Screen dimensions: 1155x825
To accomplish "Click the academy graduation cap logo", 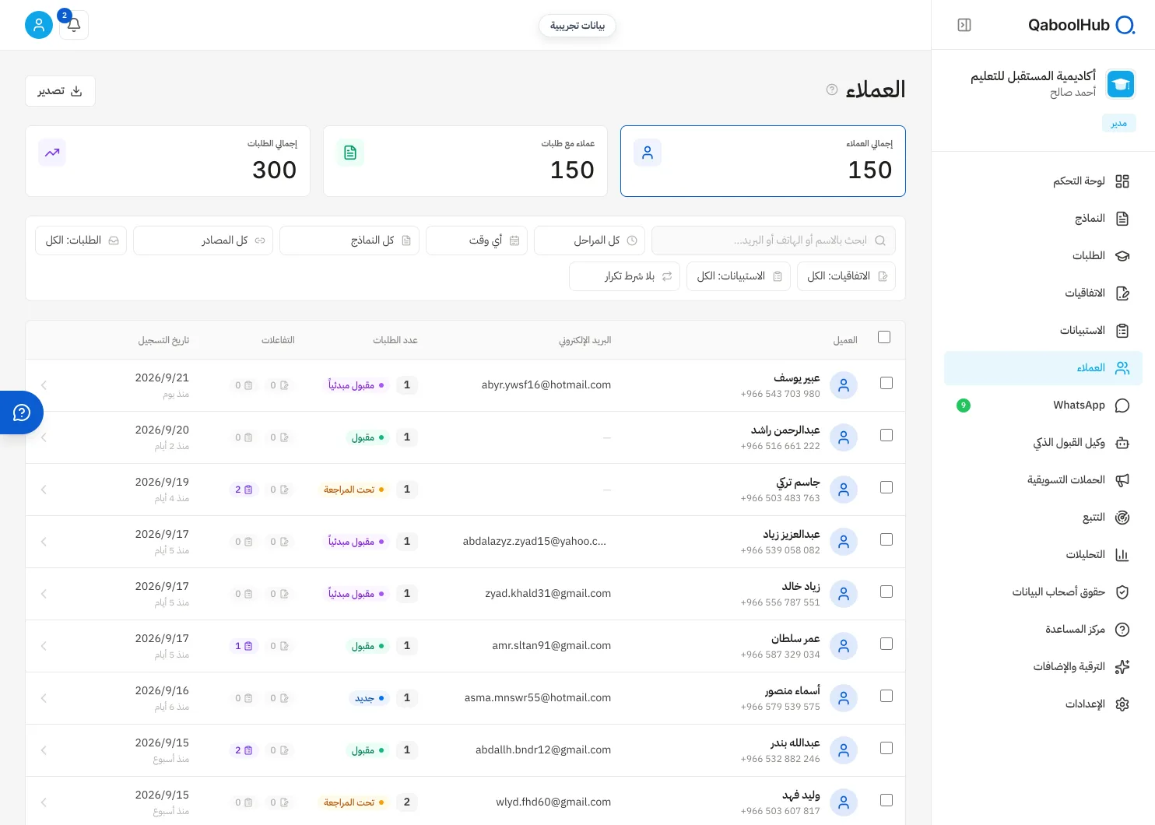I will pos(1121,84).
